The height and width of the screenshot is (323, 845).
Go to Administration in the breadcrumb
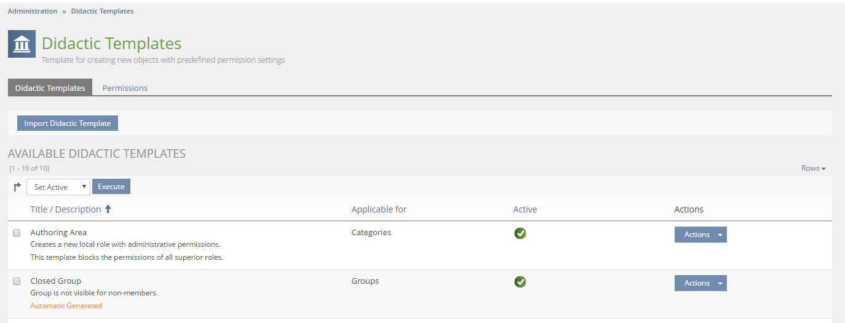point(33,11)
